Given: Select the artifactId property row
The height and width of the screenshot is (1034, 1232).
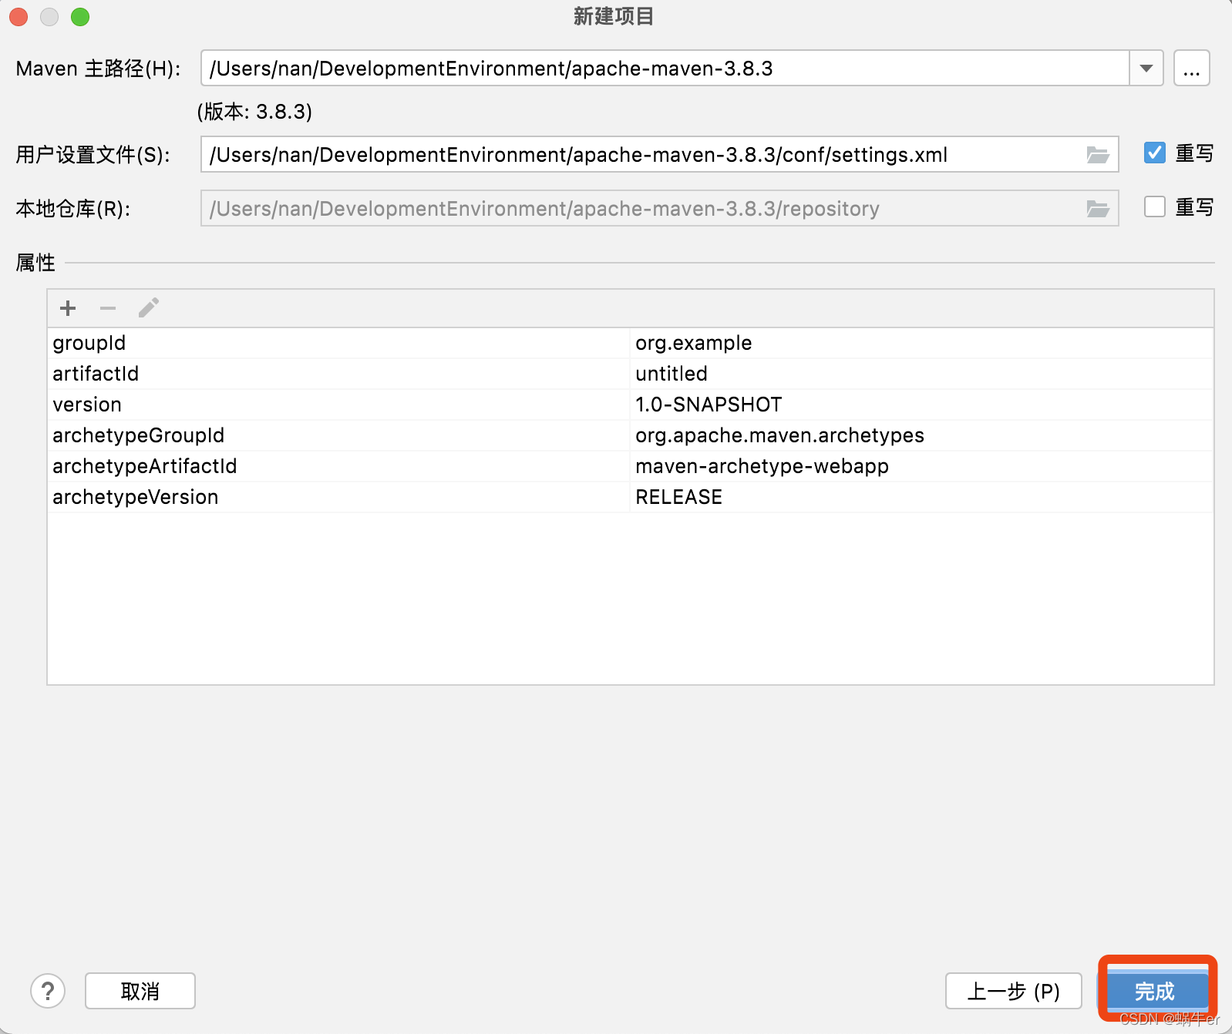Looking at the screenshot, I should (x=631, y=374).
